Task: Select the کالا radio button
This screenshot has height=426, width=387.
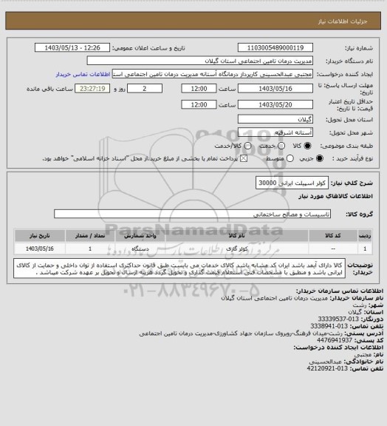Action: pyautogui.click(x=307, y=146)
